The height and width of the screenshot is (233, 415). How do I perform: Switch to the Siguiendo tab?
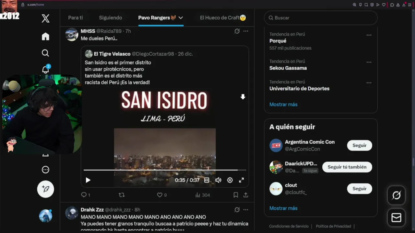(x=110, y=18)
